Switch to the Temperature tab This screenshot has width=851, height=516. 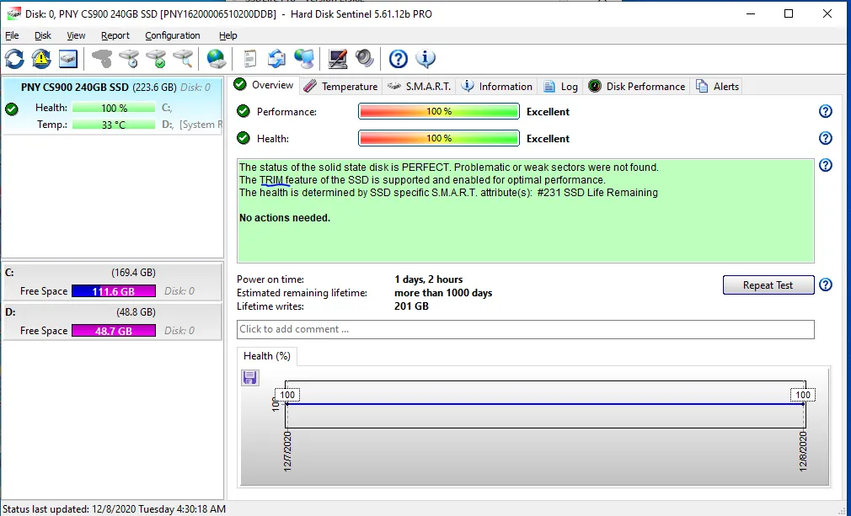coord(341,86)
